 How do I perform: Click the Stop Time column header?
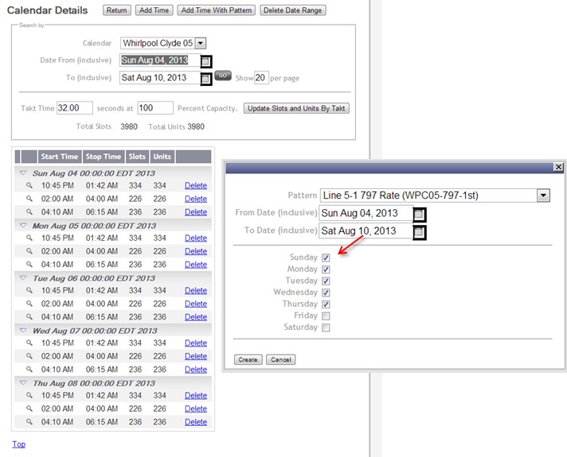(x=104, y=157)
